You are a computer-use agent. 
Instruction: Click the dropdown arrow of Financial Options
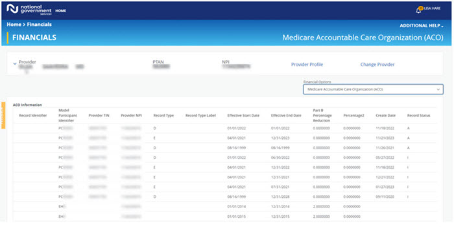coord(438,89)
